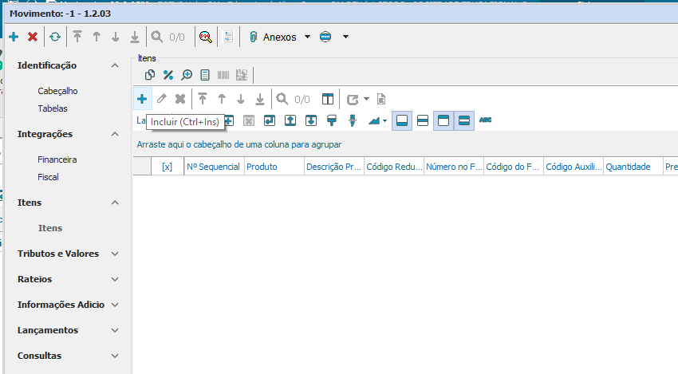Screen dimensions: 678x374
Task: Toggle the first highlighted footer panel button
Action: (x=402, y=120)
